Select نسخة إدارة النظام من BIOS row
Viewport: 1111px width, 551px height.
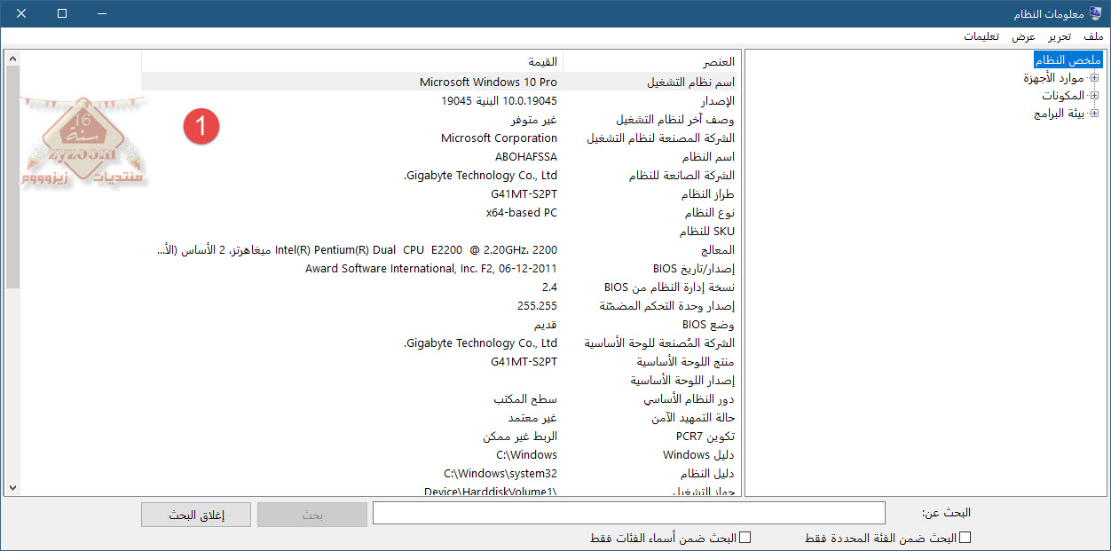pyautogui.click(x=440, y=287)
